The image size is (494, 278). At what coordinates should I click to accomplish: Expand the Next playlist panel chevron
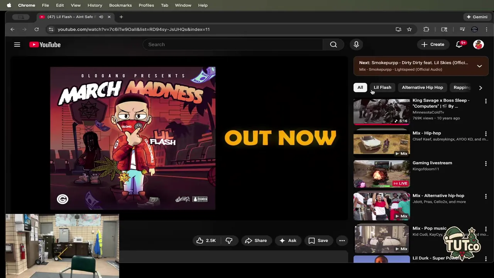[479, 66]
